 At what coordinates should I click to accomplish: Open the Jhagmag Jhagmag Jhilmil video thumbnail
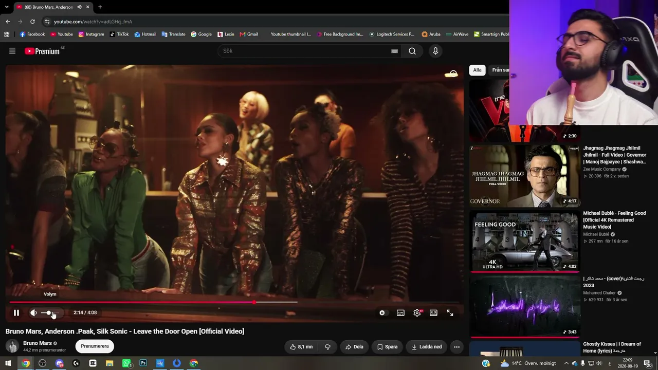[524, 176]
